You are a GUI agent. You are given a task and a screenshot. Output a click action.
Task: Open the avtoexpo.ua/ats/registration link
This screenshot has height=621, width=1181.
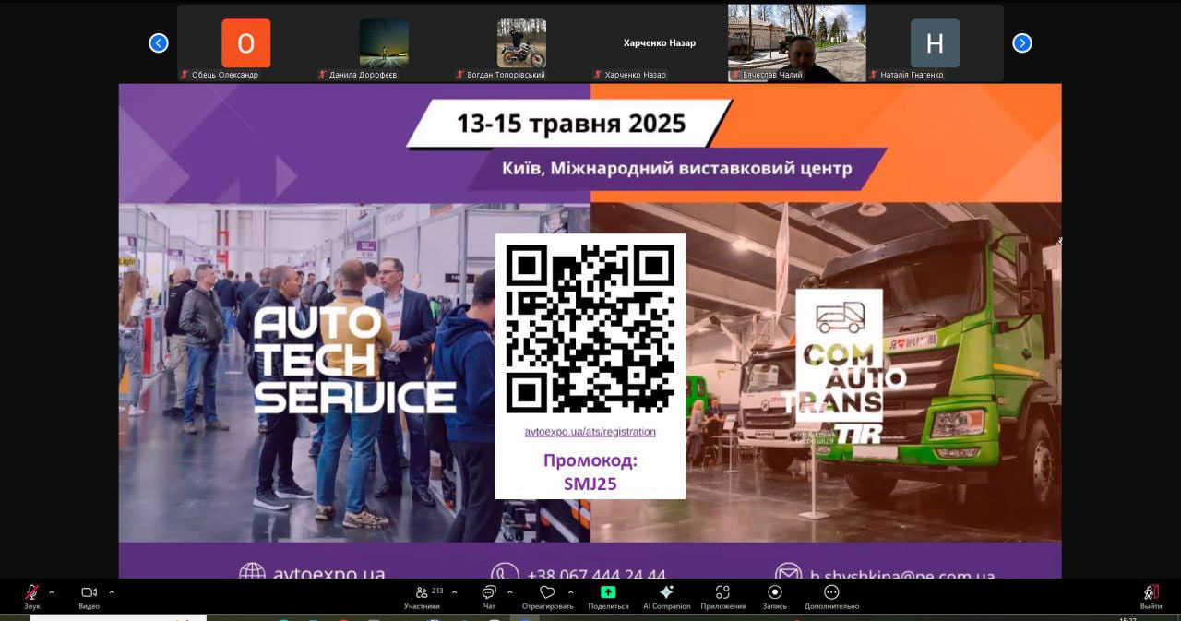(x=590, y=431)
